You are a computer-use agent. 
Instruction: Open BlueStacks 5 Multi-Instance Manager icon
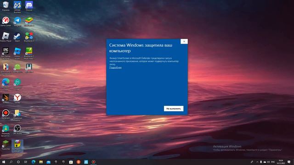click(x=29, y=53)
